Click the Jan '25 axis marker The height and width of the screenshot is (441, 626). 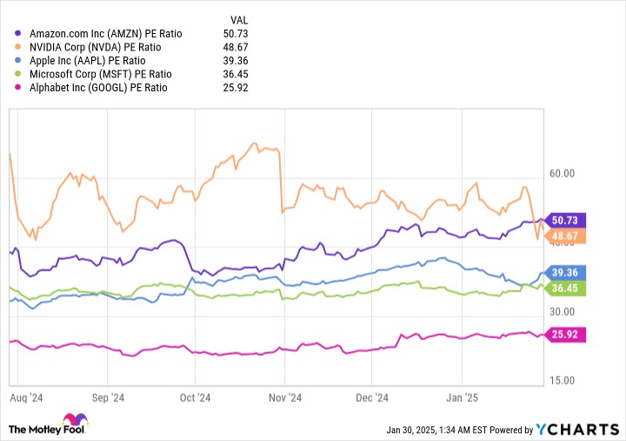[x=462, y=398]
